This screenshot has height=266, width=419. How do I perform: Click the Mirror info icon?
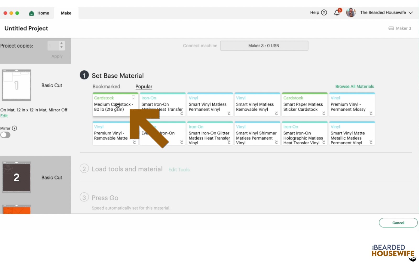coord(15,128)
